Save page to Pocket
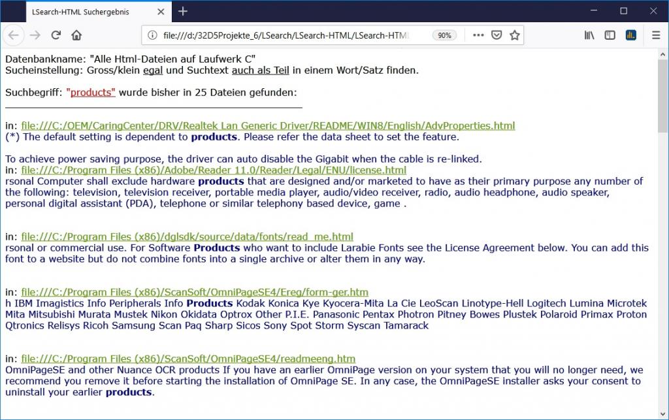Viewport: 669px width, 420px height. [x=497, y=35]
